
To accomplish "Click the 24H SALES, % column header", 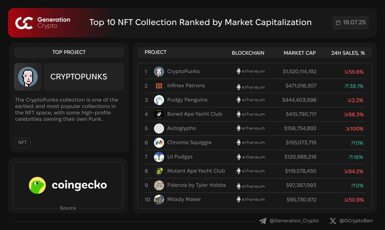I will click(x=348, y=53).
